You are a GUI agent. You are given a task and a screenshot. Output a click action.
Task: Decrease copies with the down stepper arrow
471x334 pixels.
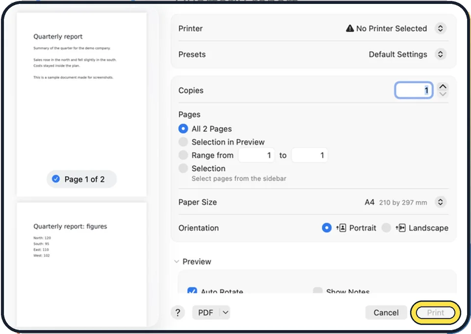443,94
